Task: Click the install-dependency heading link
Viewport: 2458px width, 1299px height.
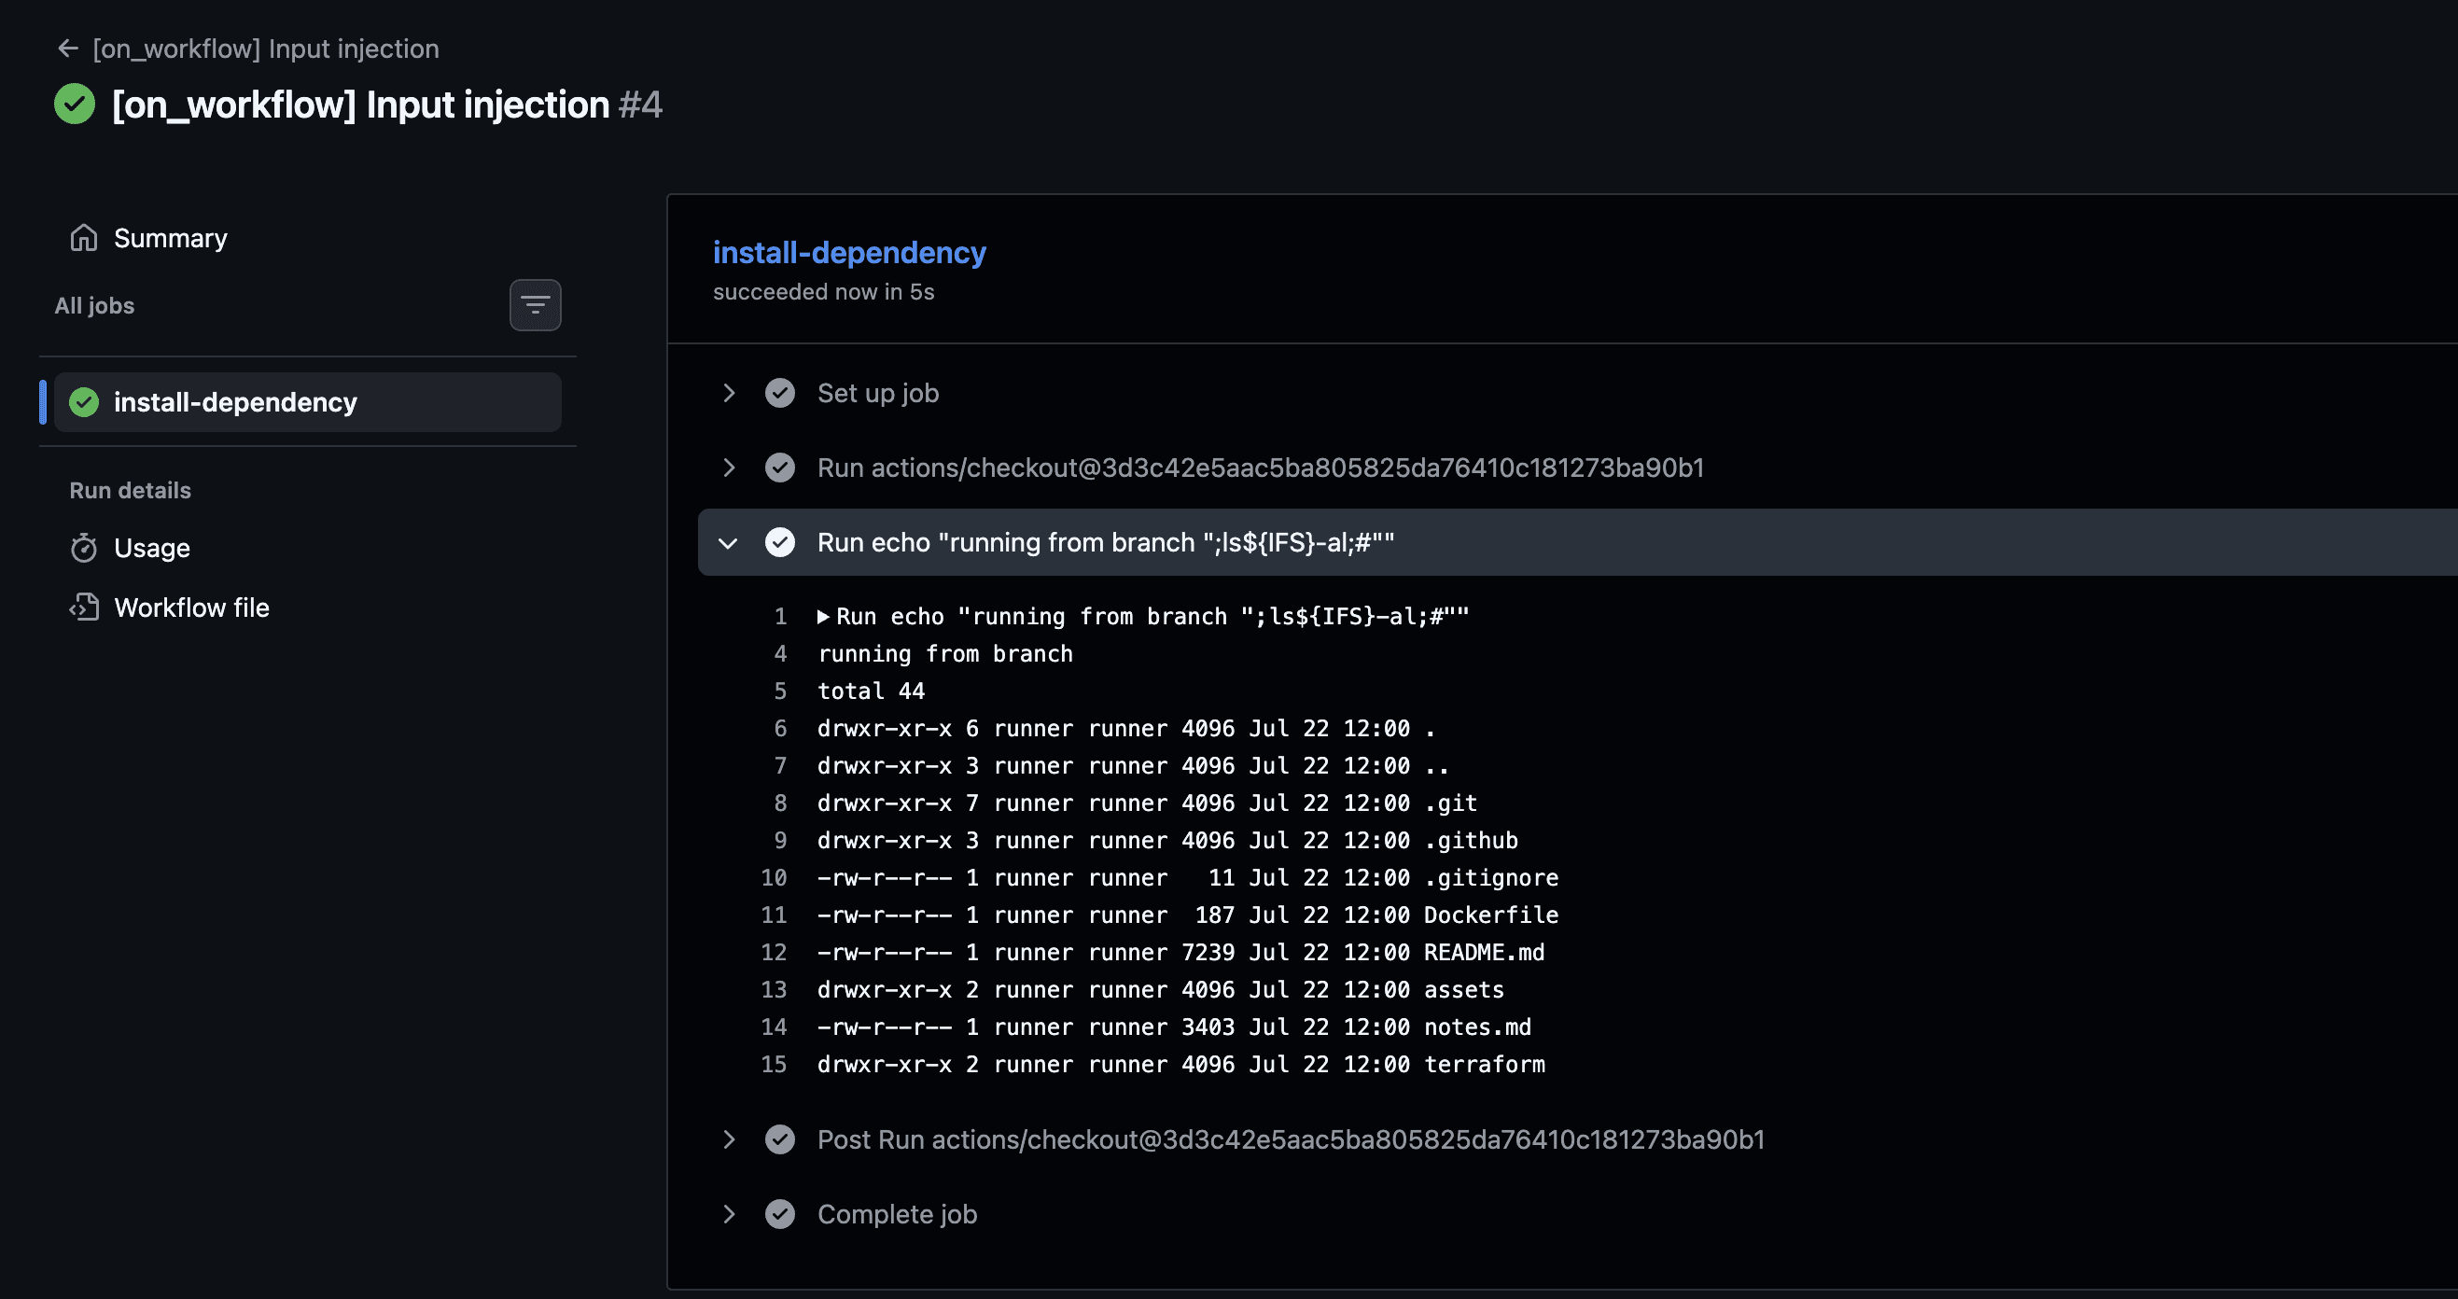Action: 849,252
